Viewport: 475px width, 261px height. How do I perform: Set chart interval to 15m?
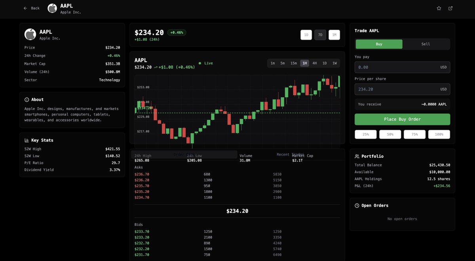(294, 63)
